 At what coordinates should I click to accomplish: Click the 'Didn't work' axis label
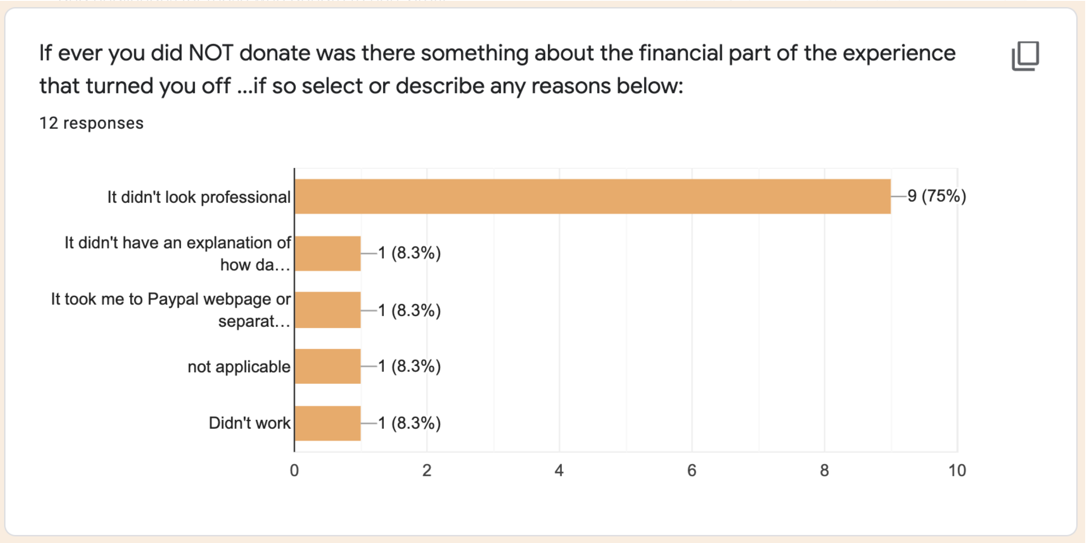pyautogui.click(x=249, y=423)
